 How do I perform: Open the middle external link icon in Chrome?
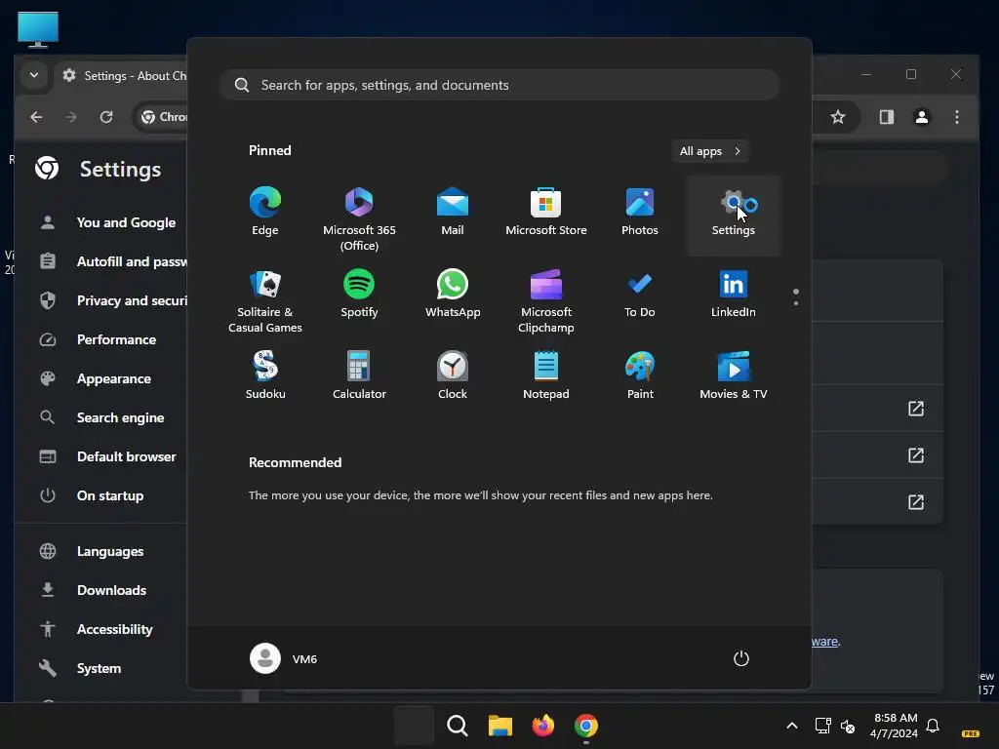pyautogui.click(x=915, y=455)
